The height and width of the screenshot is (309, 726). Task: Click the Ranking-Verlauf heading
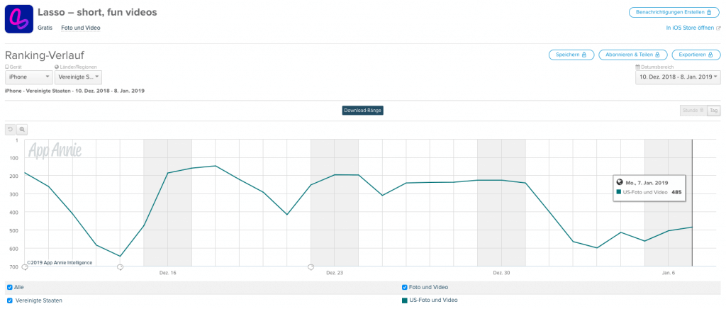45,55
